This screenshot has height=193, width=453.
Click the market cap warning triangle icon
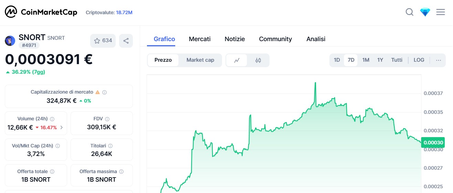(x=97, y=92)
